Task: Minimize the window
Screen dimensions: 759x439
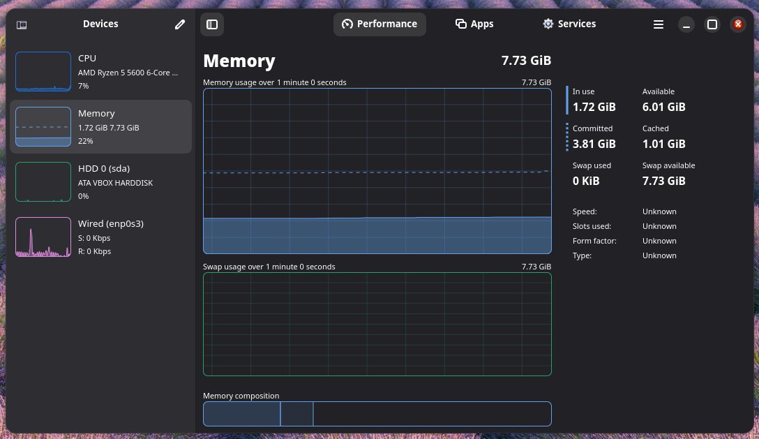Action: (686, 24)
